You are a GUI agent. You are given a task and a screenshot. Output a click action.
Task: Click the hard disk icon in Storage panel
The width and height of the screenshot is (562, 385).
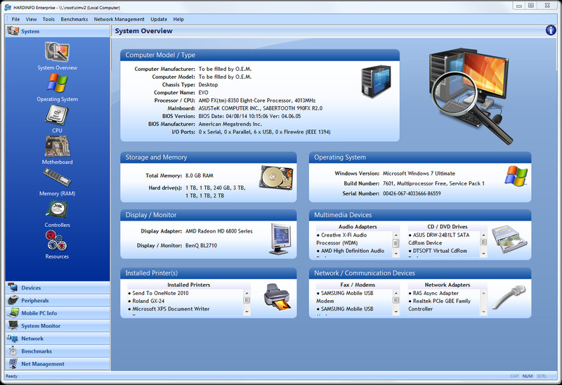276,178
